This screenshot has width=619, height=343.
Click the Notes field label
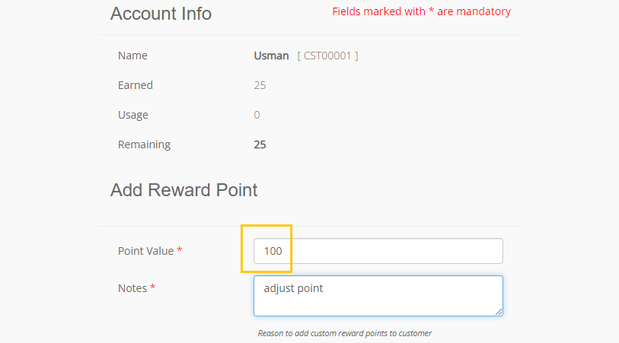pos(132,288)
